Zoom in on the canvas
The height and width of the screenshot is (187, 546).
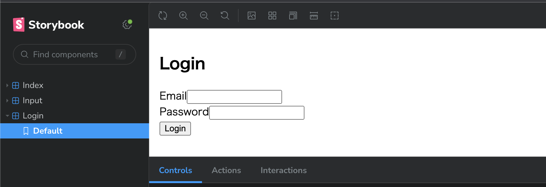(x=183, y=16)
